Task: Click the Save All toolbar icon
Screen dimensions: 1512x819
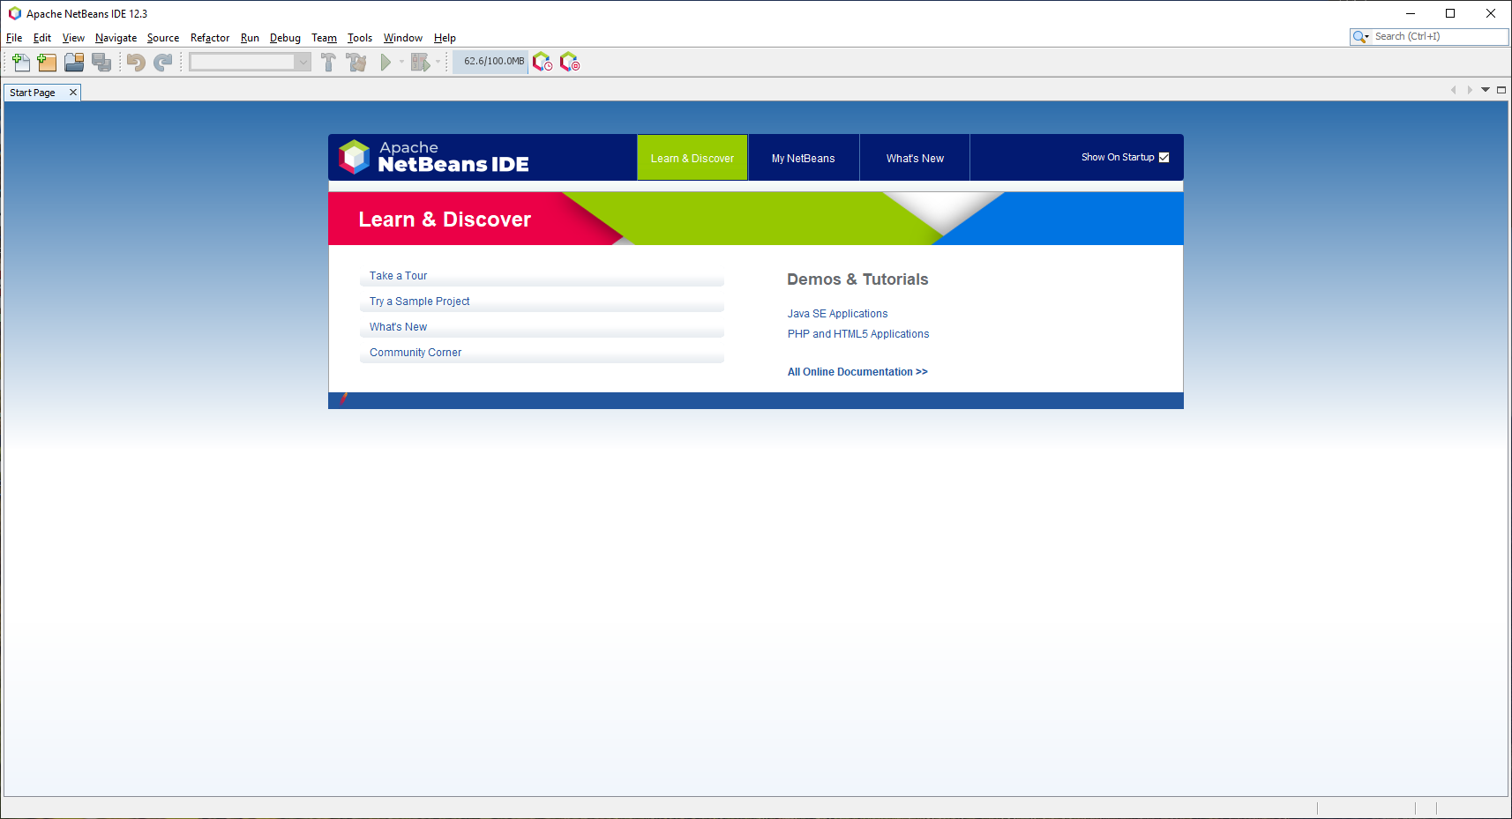Action: click(x=101, y=62)
